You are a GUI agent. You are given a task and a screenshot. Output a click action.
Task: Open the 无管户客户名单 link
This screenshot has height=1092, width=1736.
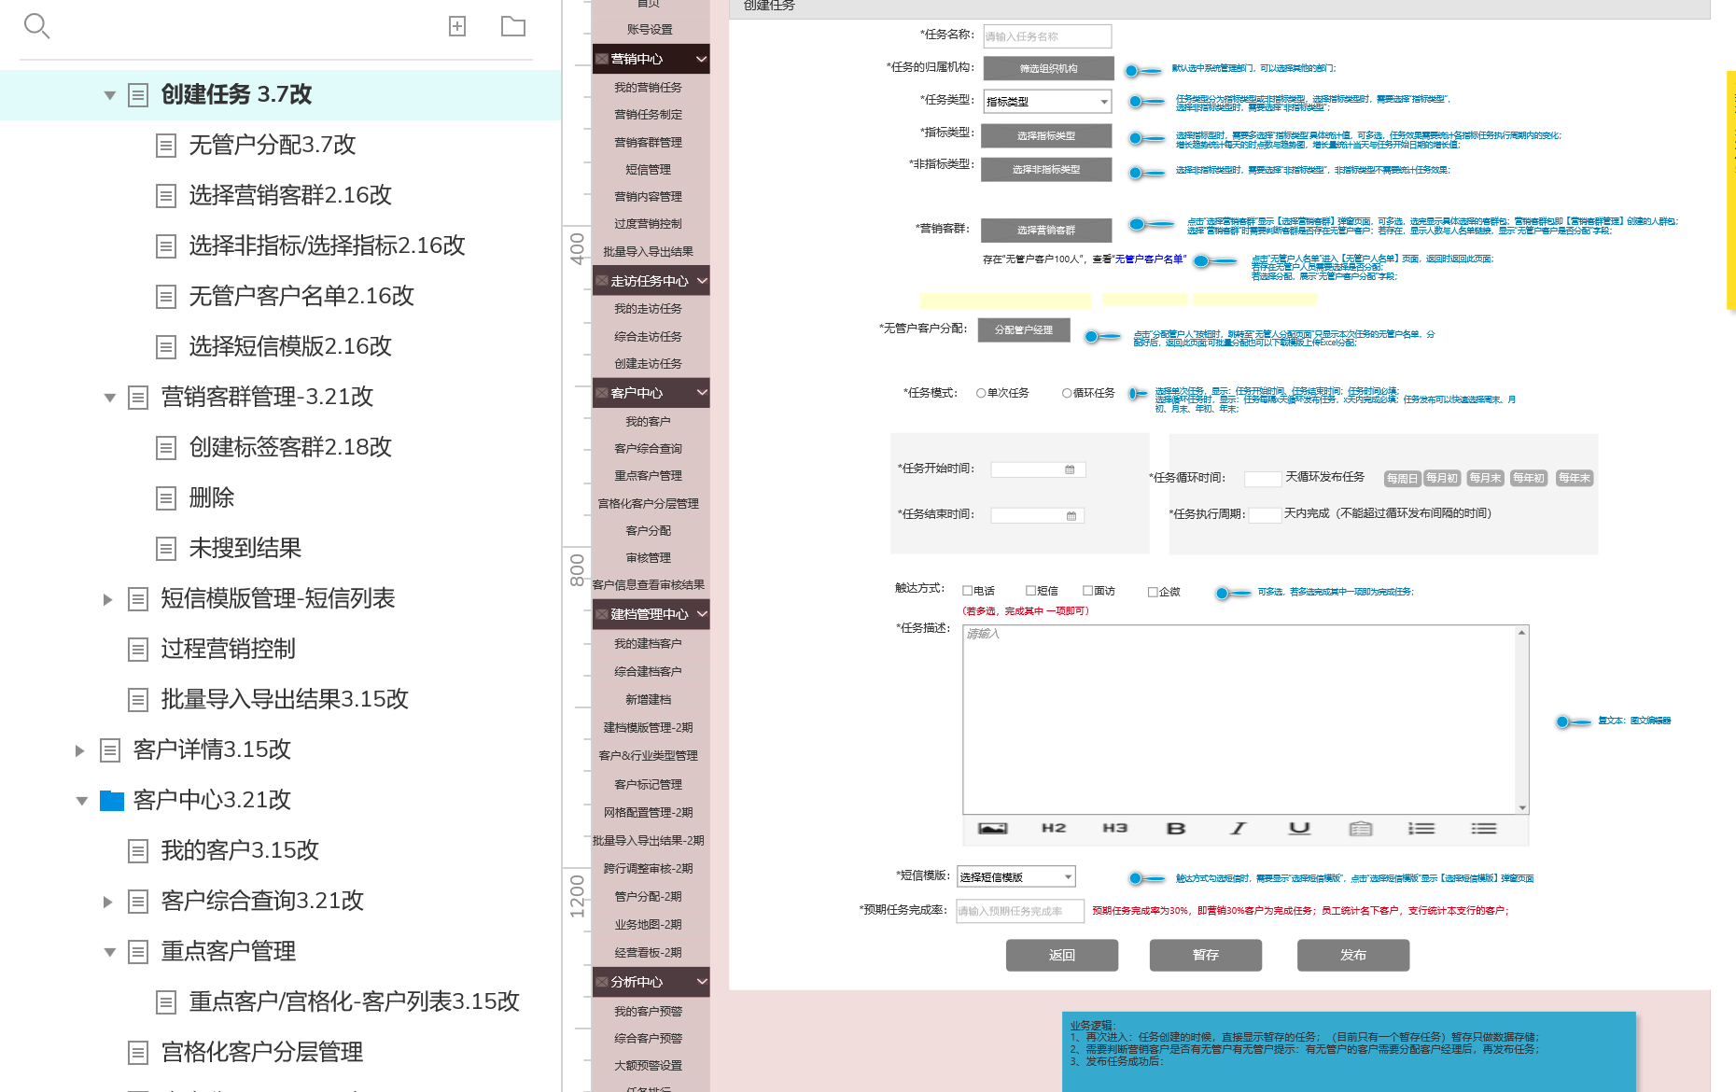[x=1149, y=259]
